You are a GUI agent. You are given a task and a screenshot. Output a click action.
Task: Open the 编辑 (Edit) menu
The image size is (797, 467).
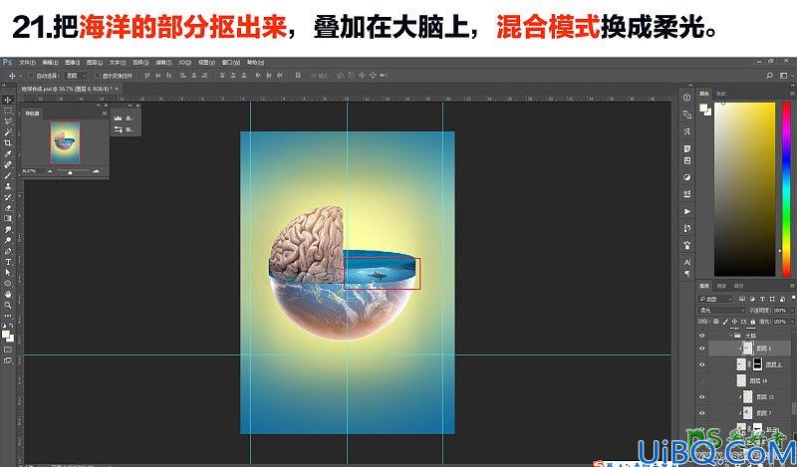tap(50, 63)
